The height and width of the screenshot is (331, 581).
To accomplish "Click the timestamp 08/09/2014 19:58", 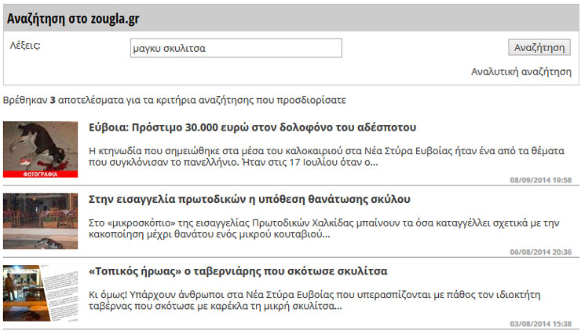I will [540, 180].
